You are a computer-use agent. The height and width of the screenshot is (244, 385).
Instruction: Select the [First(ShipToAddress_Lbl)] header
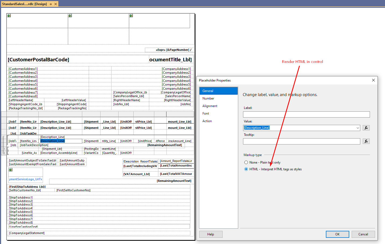[27, 186]
